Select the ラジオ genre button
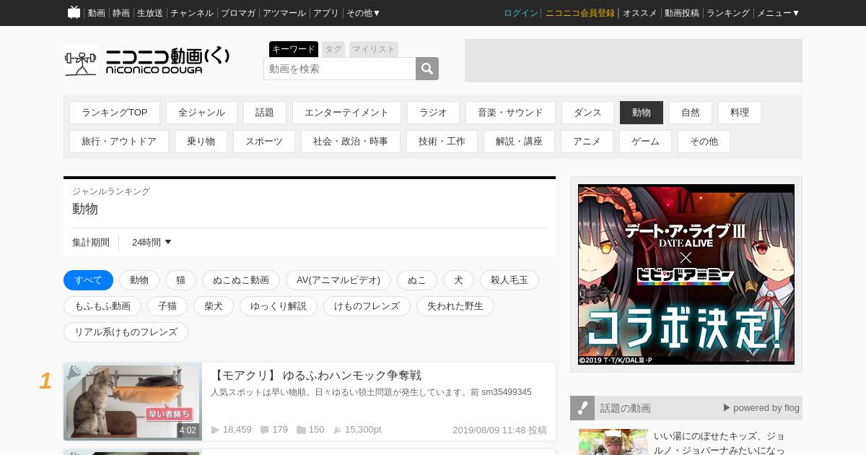The width and height of the screenshot is (866, 455). pyautogui.click(x=434, y=113)
